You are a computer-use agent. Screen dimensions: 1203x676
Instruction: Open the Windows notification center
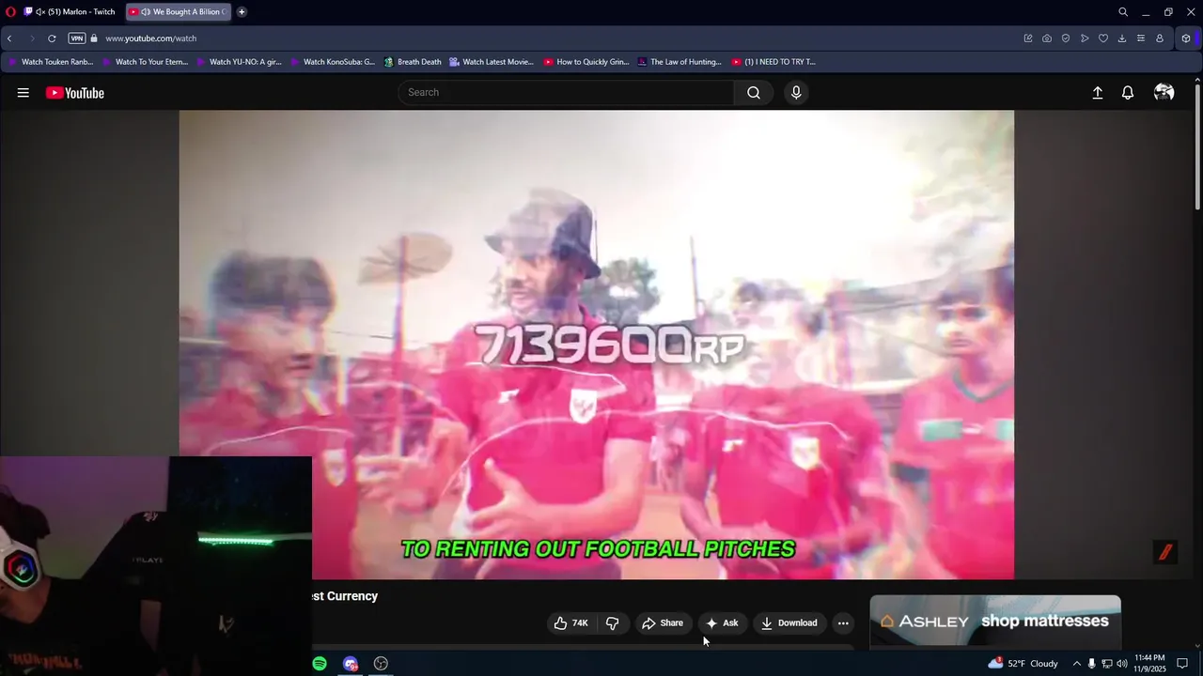click(1182, 664)
